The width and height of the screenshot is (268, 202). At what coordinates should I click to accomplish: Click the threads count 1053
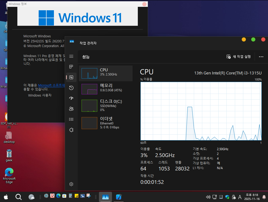pos(164,169)
